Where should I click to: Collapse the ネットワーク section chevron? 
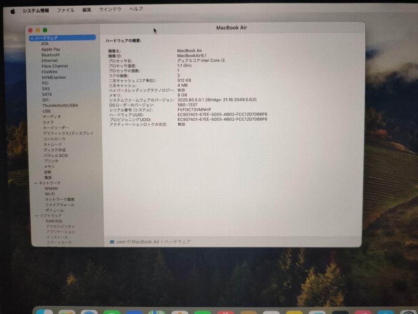pos(36,183)
